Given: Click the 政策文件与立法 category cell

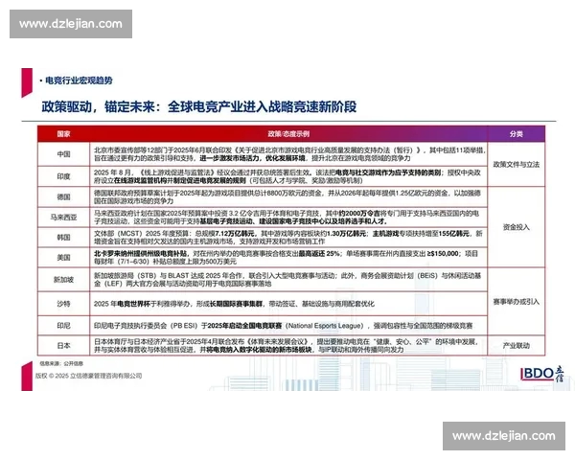Looking at the screenshot, I should pos(516,164).
